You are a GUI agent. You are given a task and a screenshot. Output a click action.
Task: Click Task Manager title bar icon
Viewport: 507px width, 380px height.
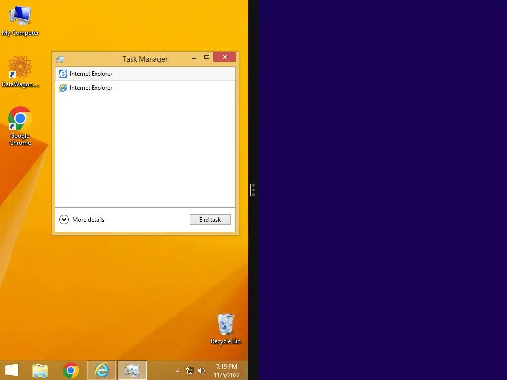[60, 59]
